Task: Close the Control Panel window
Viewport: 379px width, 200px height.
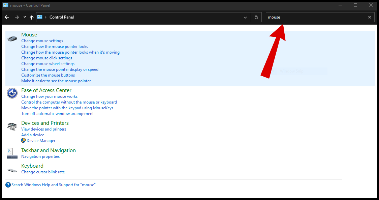Action: [x=371, y=5]
